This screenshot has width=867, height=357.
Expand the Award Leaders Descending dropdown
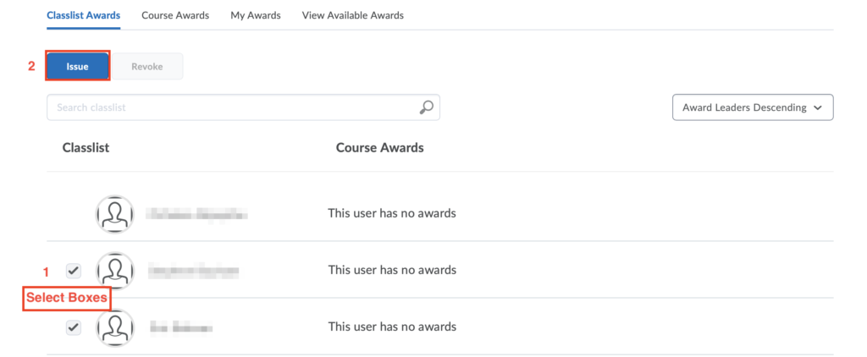click(753, 107)
